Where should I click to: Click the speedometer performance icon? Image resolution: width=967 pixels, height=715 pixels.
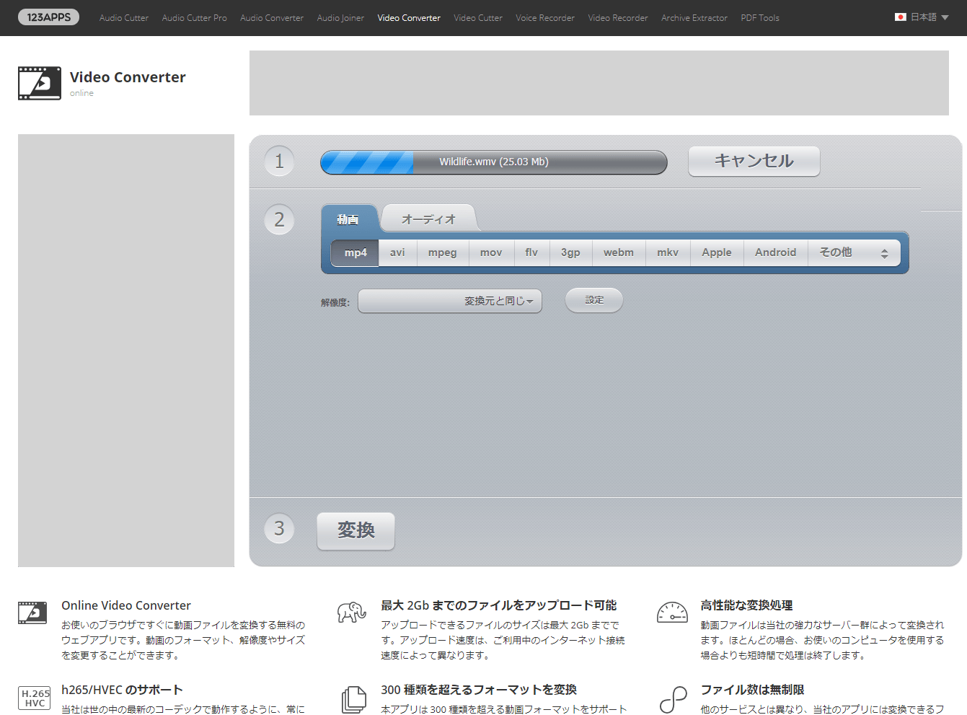click(672, 612)
